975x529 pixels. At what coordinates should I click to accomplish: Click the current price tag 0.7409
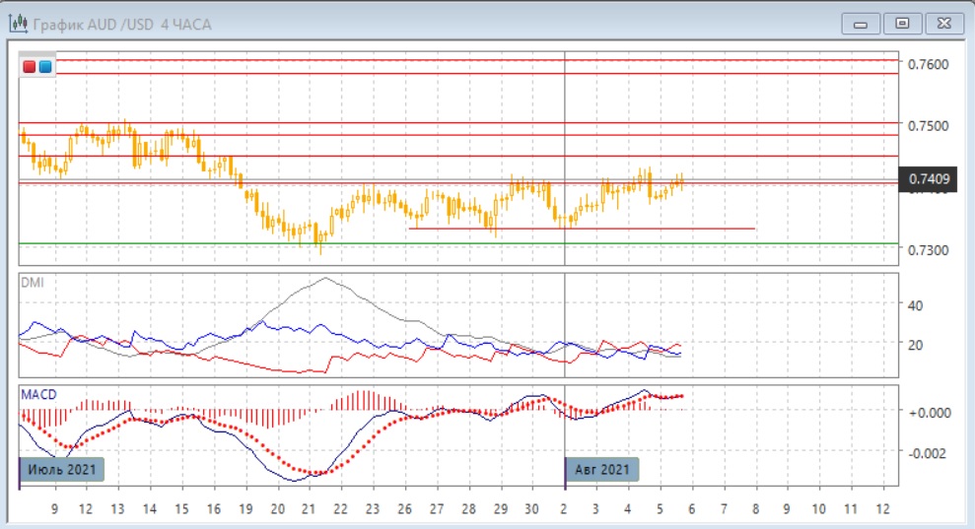pos(930,178)
